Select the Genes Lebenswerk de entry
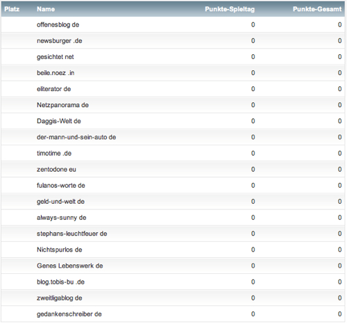Image resolution: width=347 pixels, height=324 pixels. coord(69,266)
